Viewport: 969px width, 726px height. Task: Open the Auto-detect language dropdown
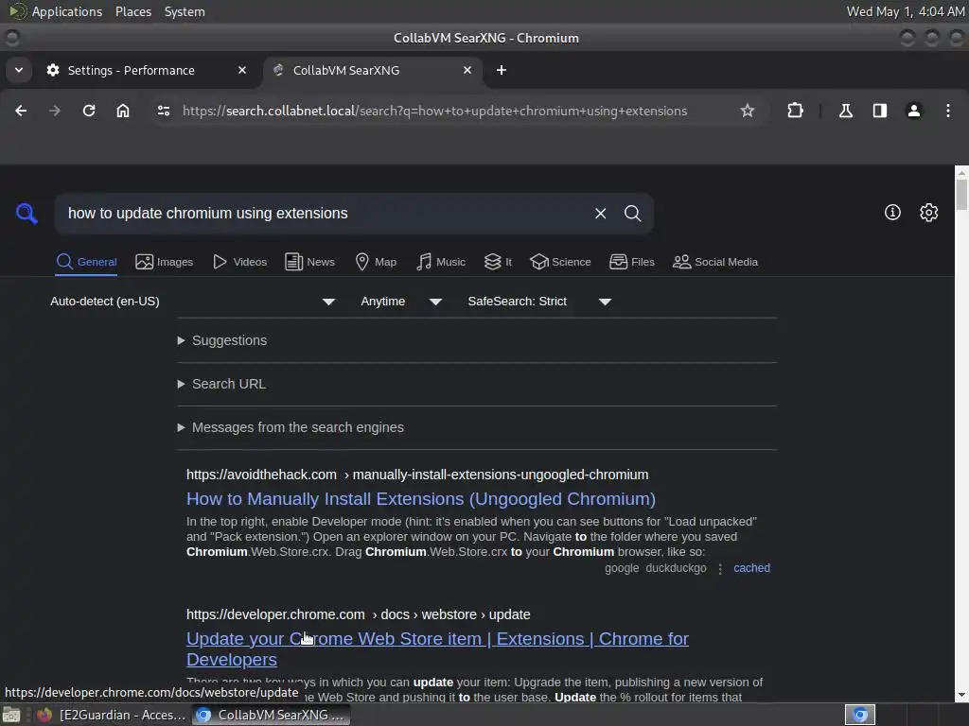point(192,302)
